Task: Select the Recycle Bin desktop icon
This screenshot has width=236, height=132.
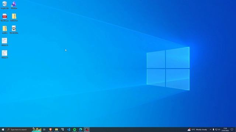Action: (5, 5)
